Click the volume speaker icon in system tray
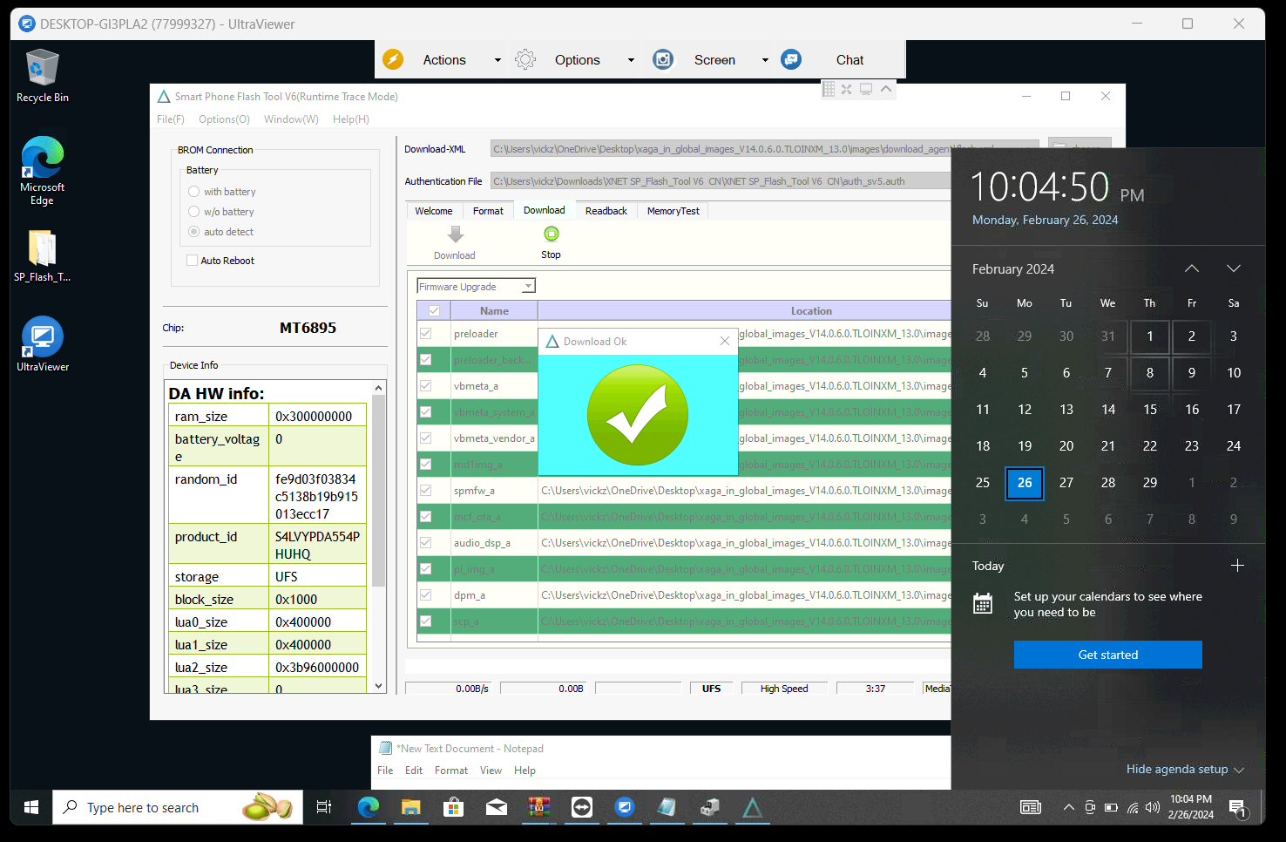Image resolution: width=1286 pixels, height=842 pixels. point(1153,808)
